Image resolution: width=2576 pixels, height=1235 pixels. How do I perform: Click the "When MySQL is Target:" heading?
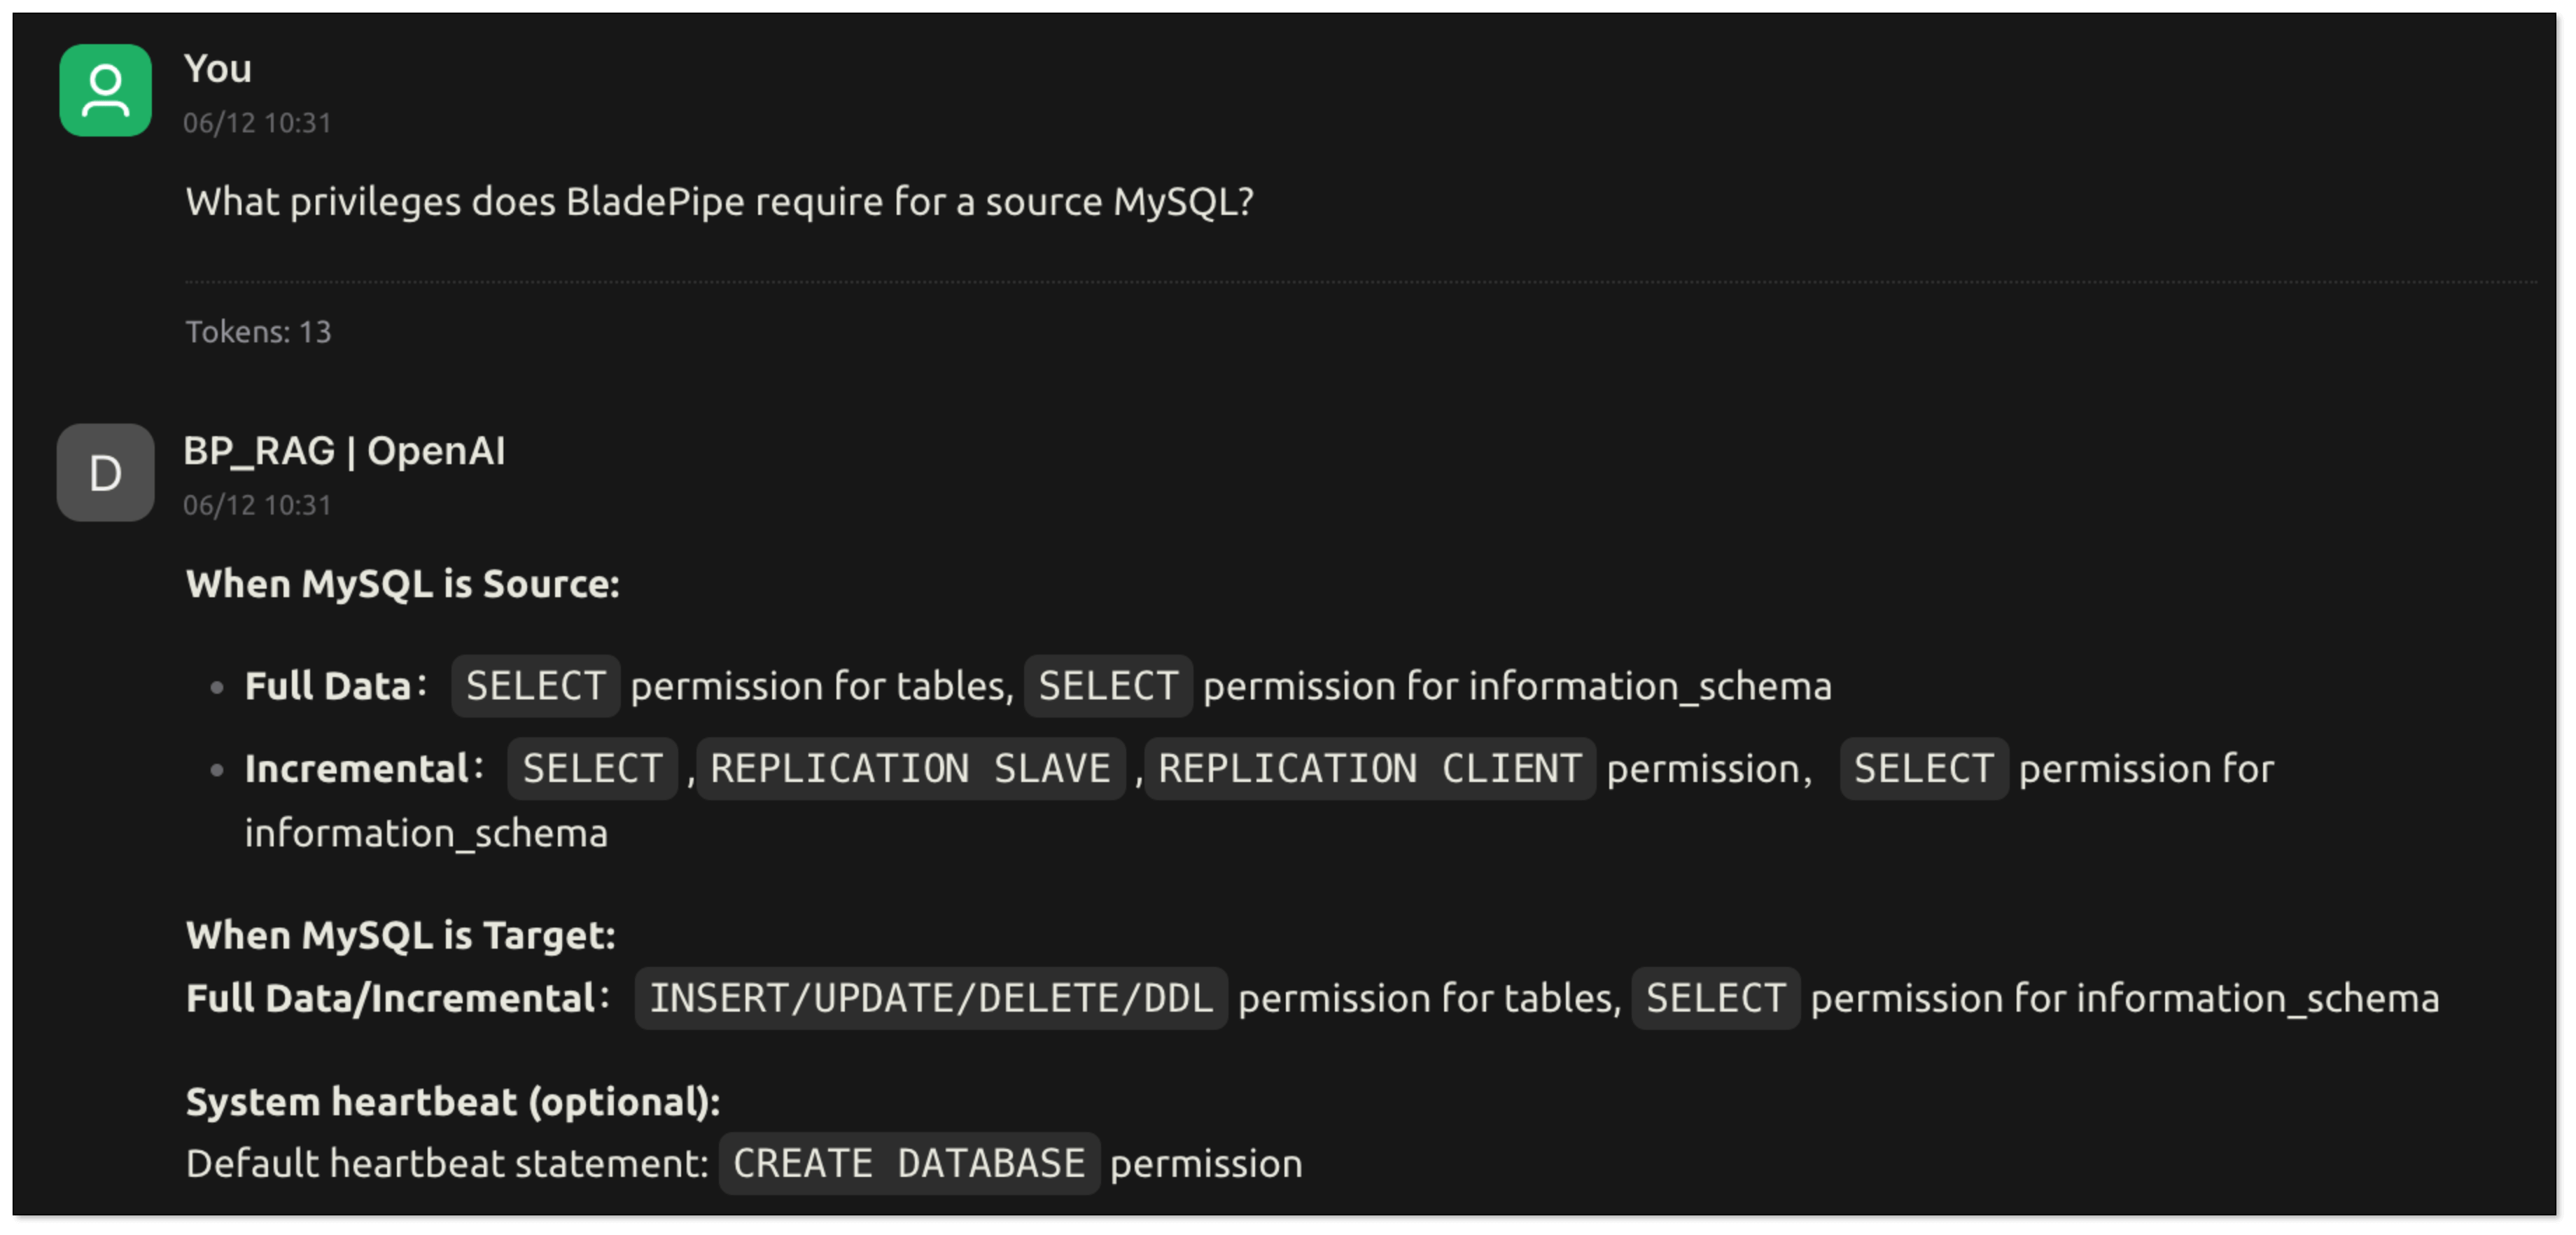tap(400, 935)
